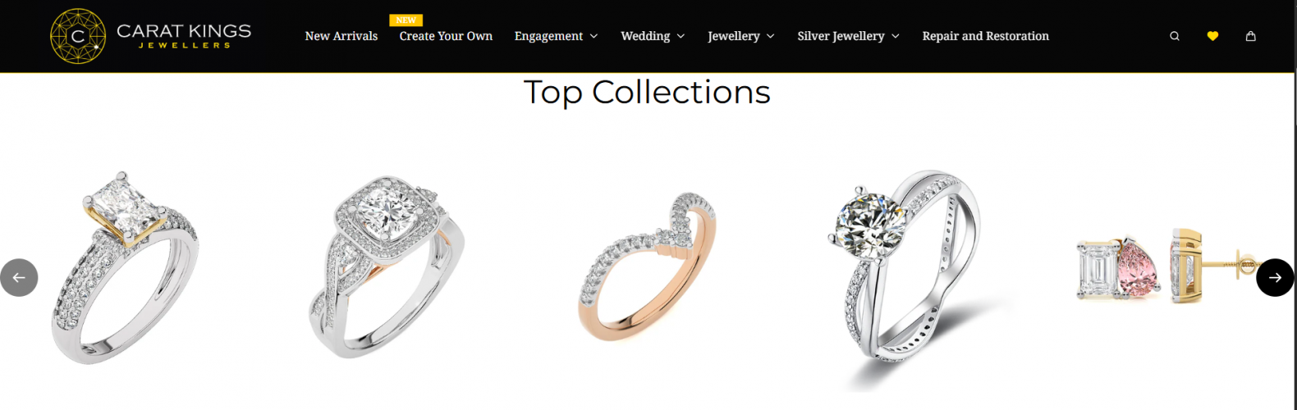Select the radiant cut pavé ring thumbnail
This screenshot has width=1297, height=410.
[x=125, y=267]
